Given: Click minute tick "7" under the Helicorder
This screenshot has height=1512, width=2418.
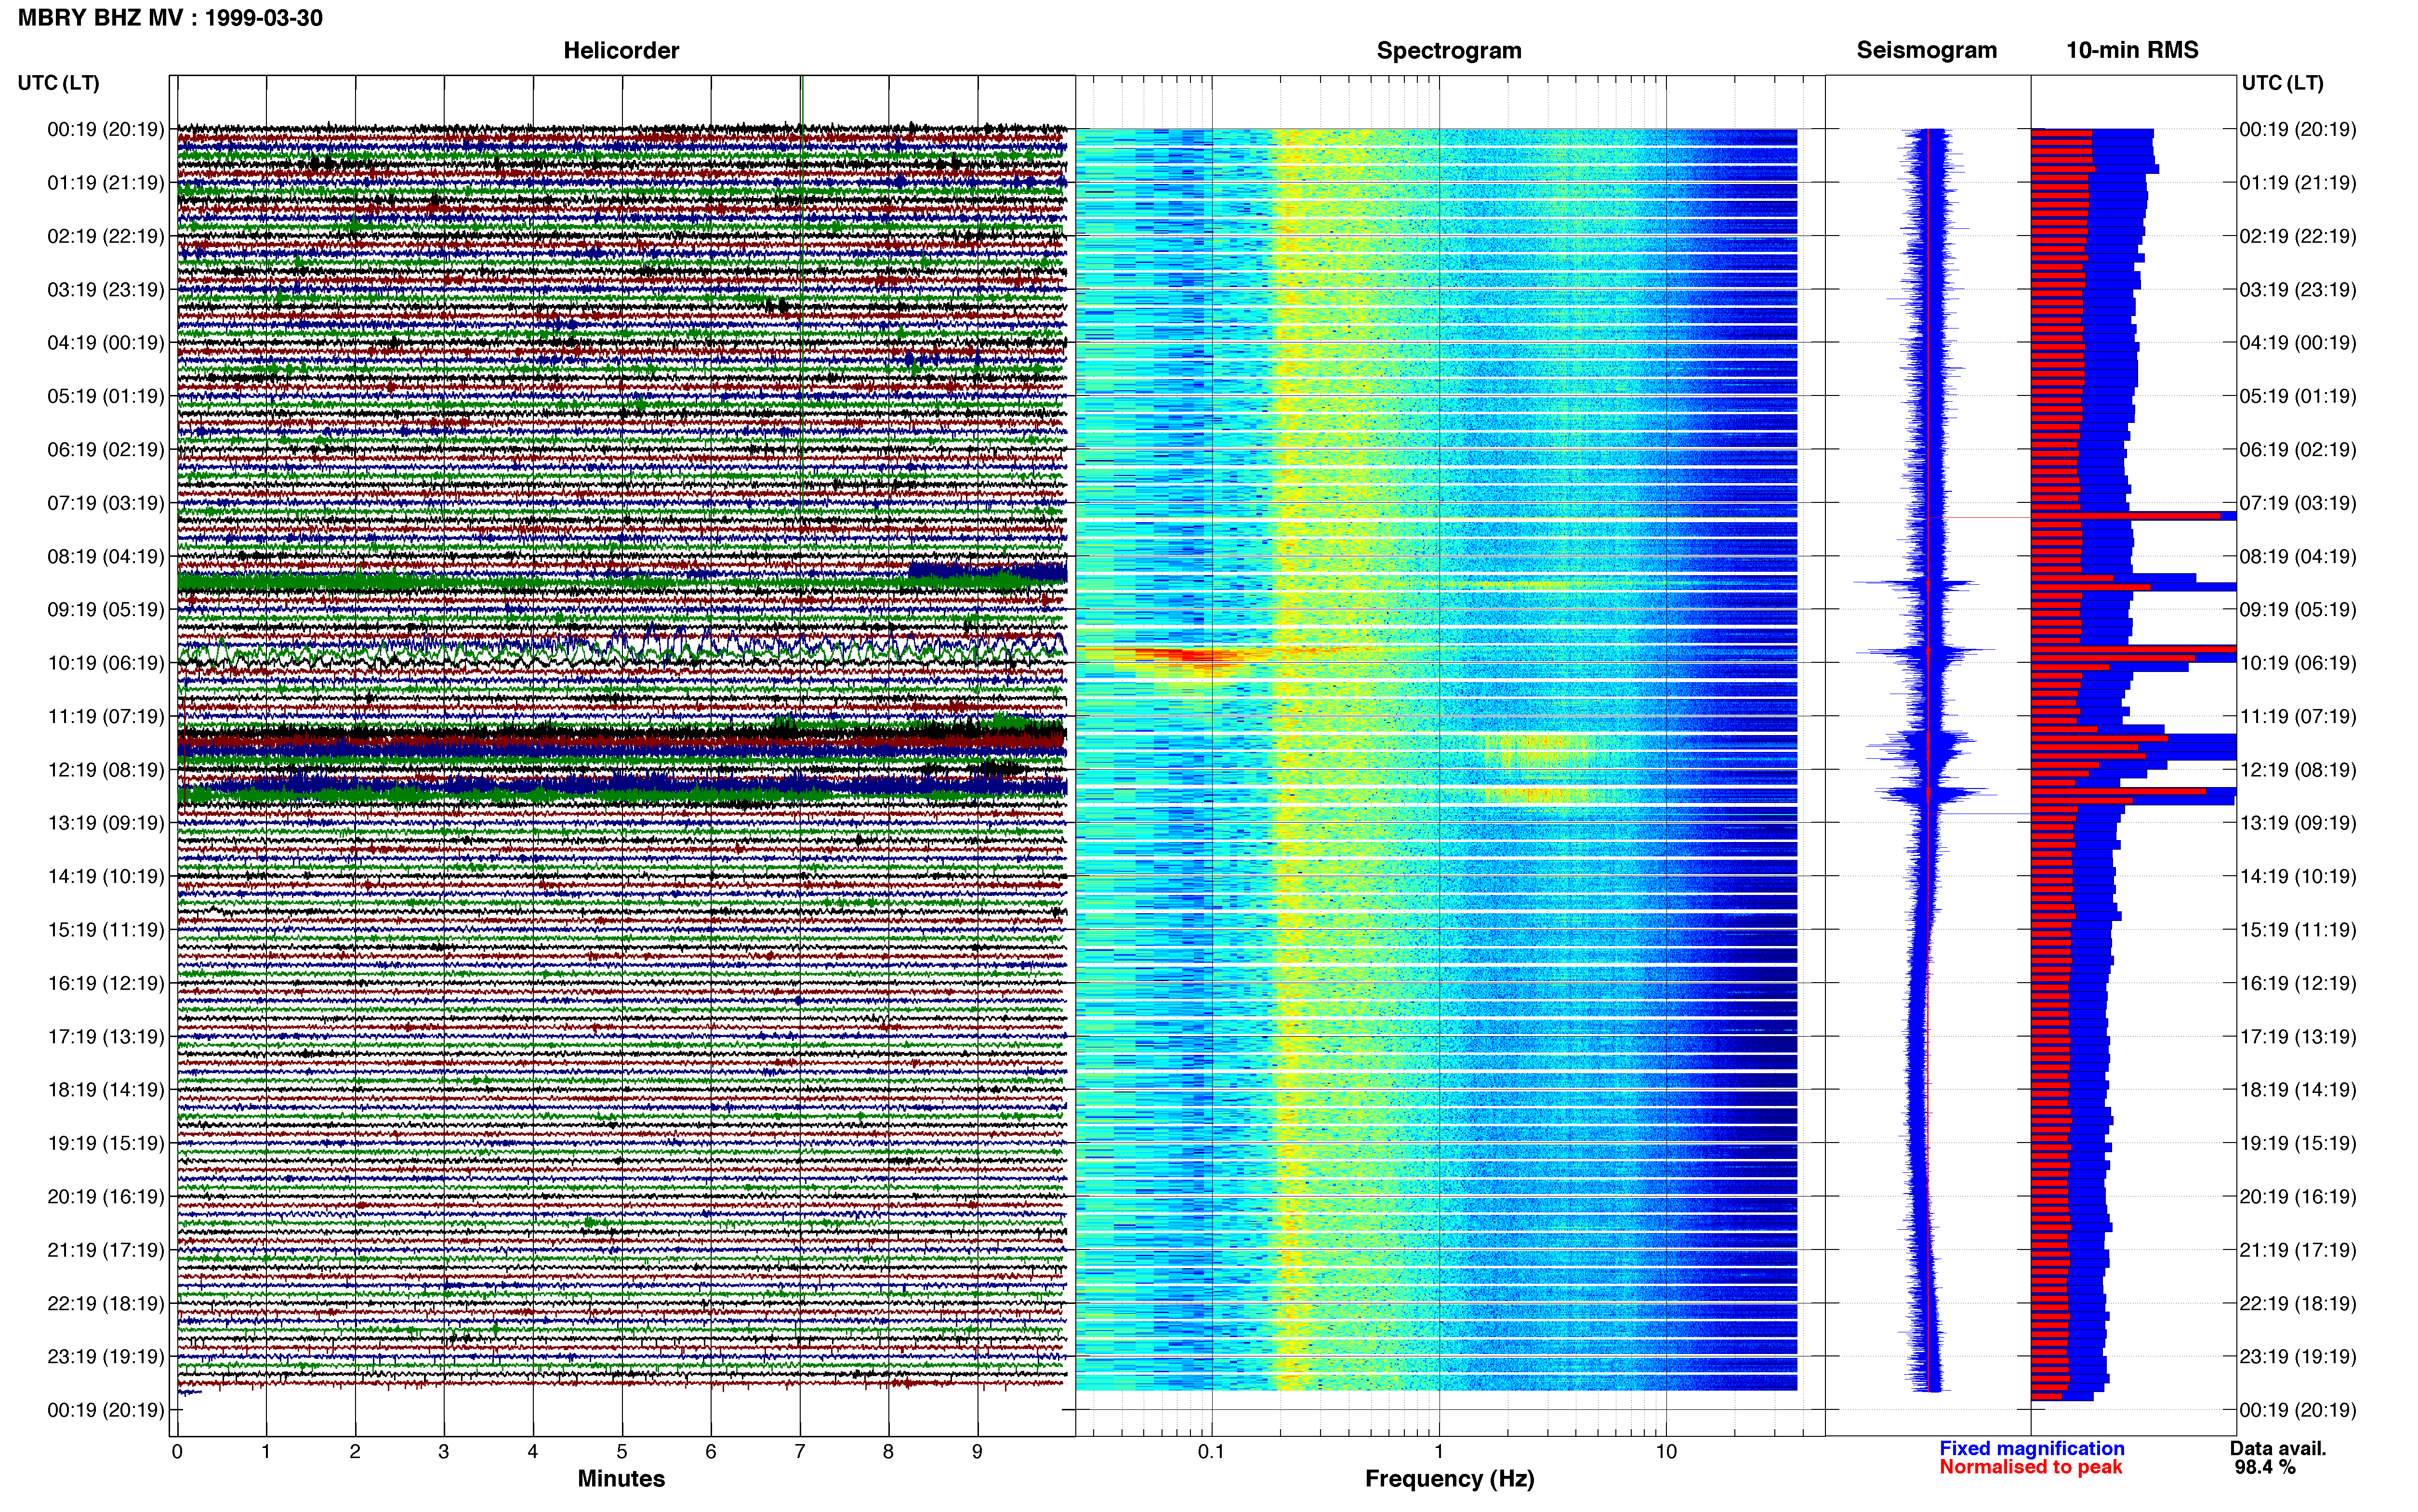Looking at the screenshot, I should 800,1451.
